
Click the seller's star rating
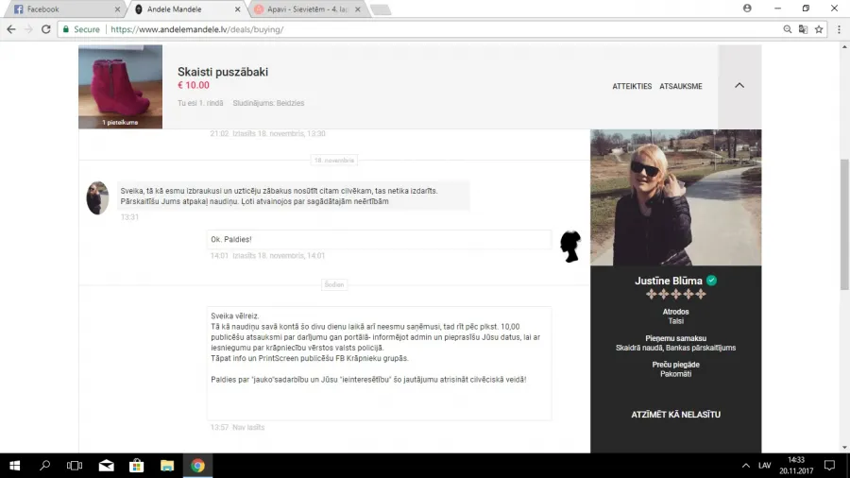675,295
